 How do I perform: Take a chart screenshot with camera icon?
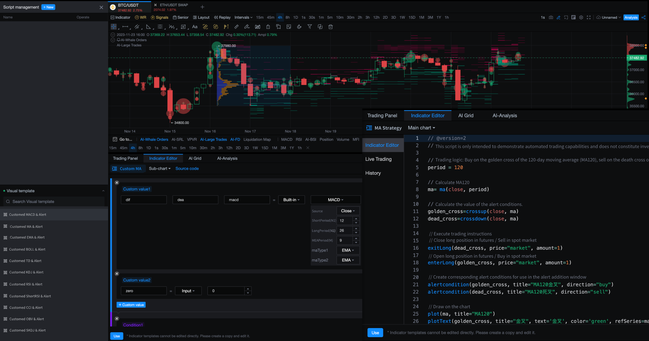551,17
